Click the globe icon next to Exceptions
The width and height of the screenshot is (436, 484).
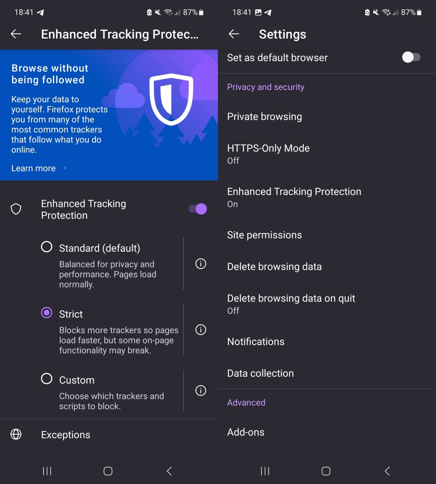point(16,434)
